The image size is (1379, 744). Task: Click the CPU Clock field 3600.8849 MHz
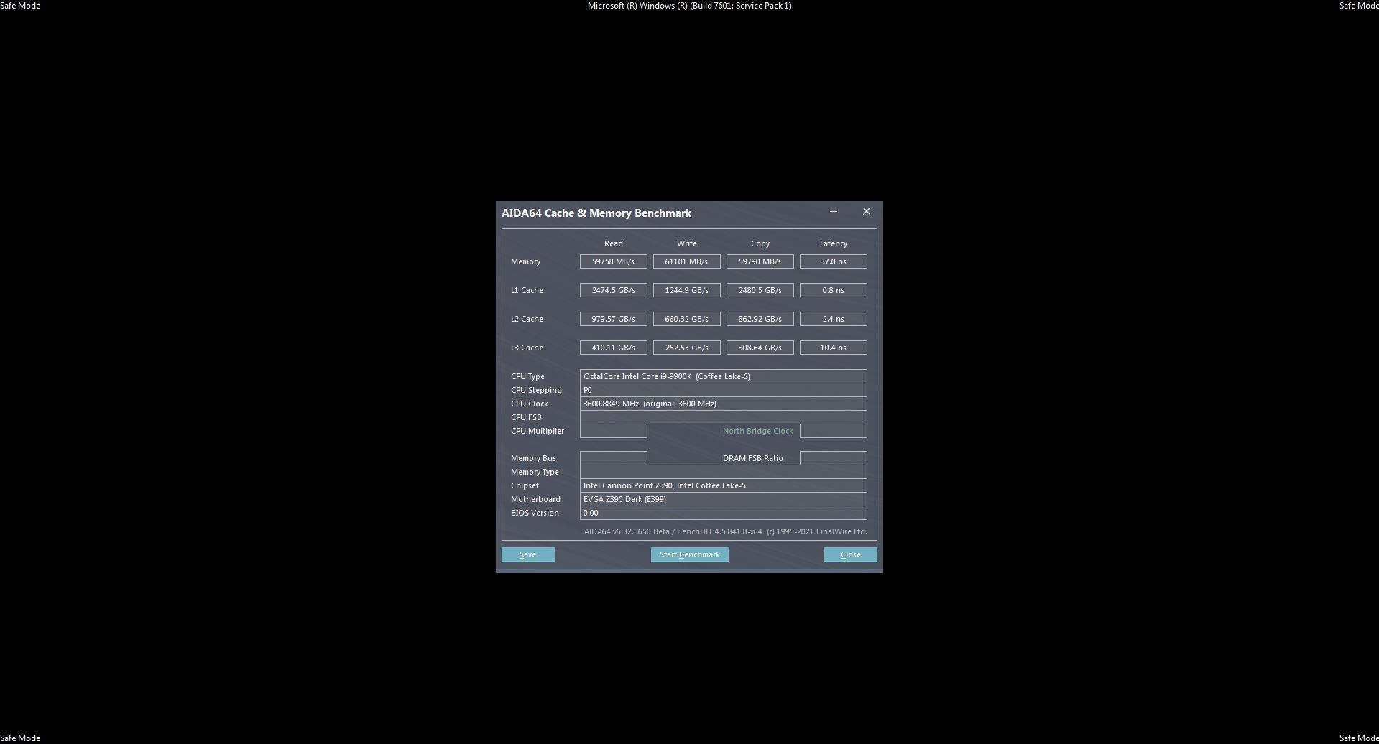(x=723, y=404)
